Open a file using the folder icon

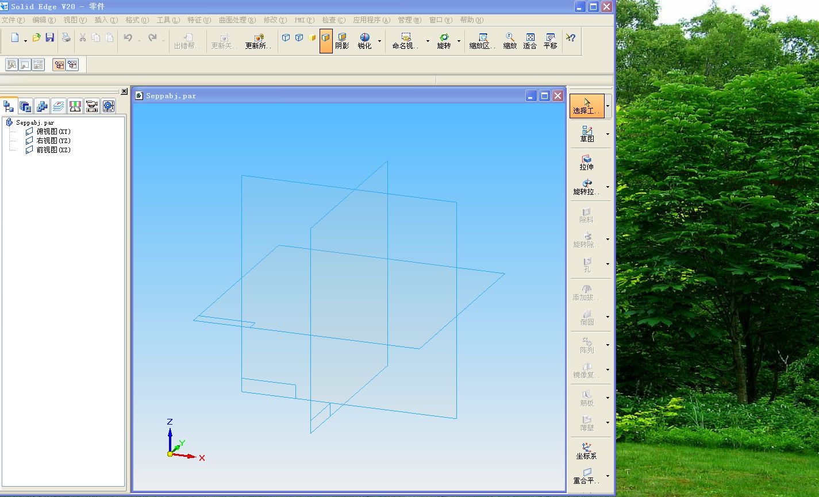36,38
